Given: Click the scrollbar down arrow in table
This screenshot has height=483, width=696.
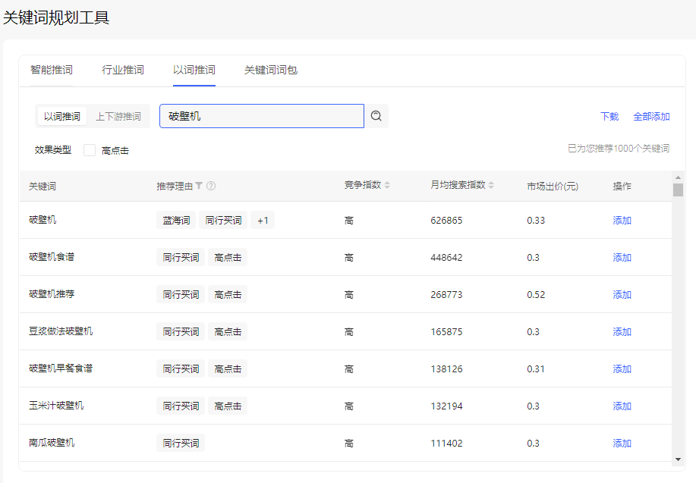Looking at the screenshot, I should pos(678,458).
